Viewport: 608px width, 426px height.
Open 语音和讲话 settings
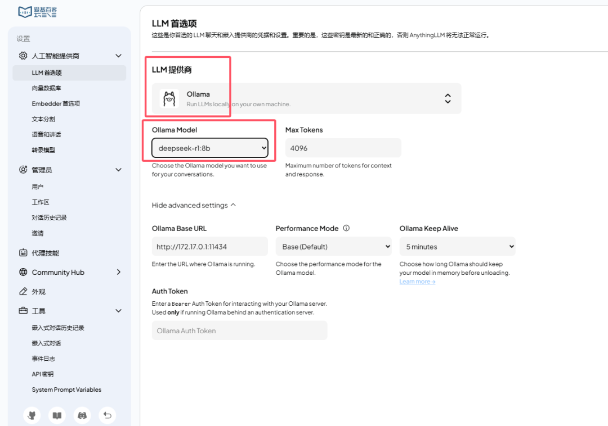[47, 135]
